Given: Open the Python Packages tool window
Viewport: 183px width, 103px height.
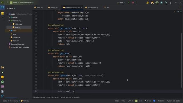Looking at the screenshot, I should [x=2, y=68].
